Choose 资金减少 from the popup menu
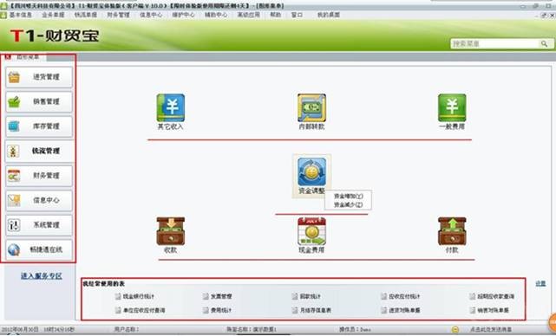 pyautogui.click(x=348, y=204)
